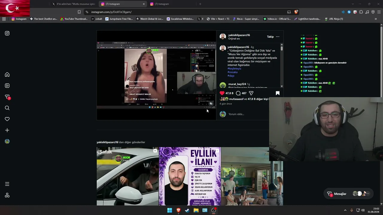
Task: Open Reels from the Instagram sidebar
Action: point(7,86)
